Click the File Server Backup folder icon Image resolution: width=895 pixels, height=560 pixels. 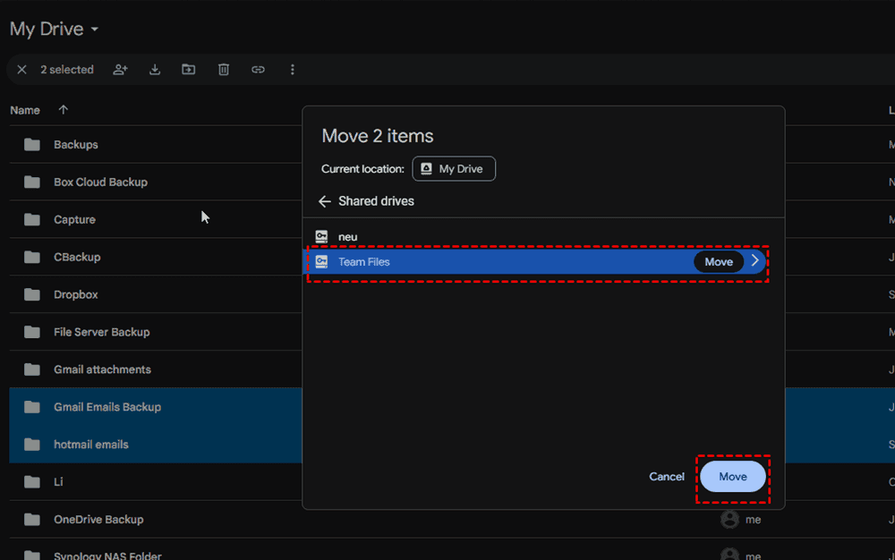click(x=32, y=332)
